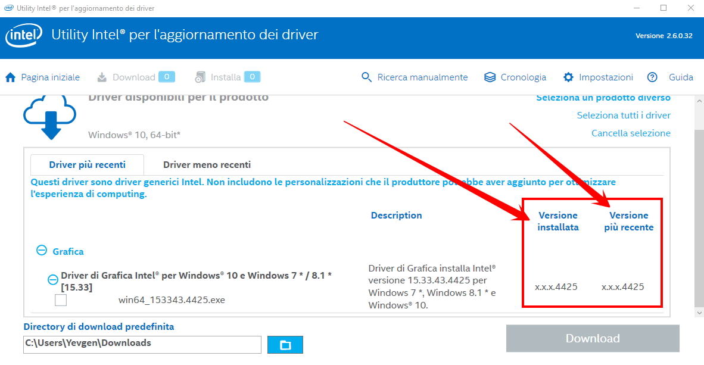This screenshot has width=704, height=365.
Task: Click the Driver di Grafica Intel [15.33] title
Action: 196,281
